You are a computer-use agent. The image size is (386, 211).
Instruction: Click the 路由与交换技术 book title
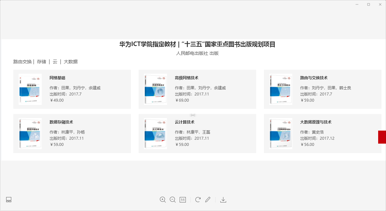click(314, 78)
